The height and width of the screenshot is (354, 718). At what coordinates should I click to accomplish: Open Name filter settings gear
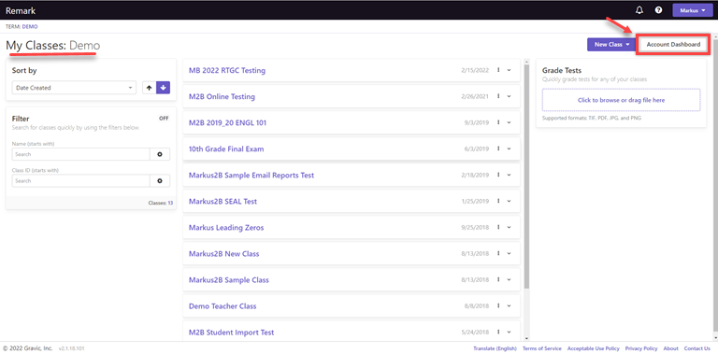(x=160, y=155)
